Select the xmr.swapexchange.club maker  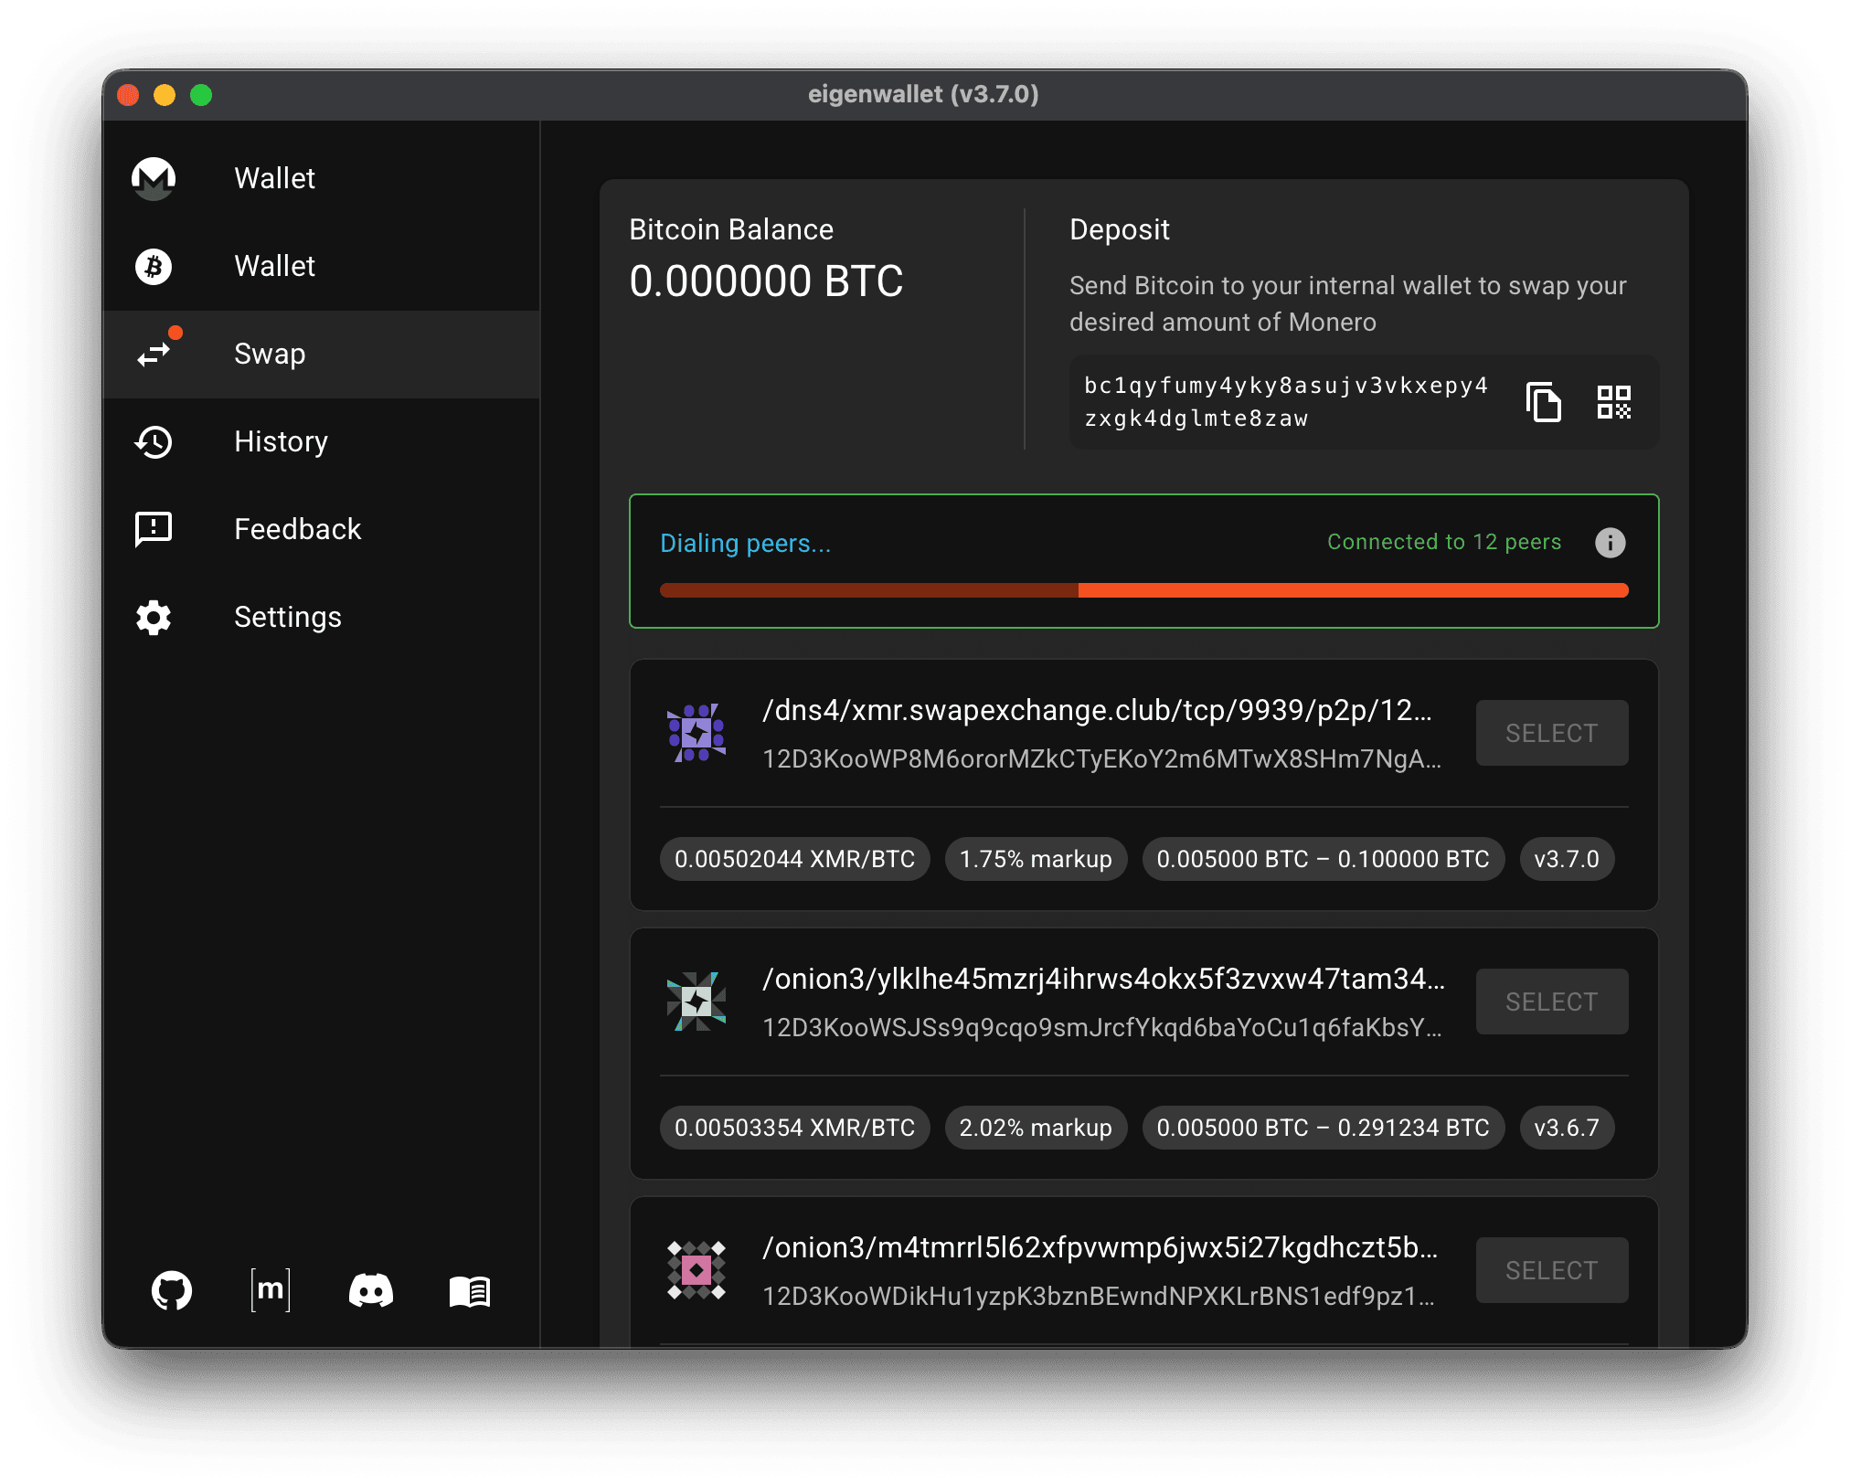(1551, 733)
